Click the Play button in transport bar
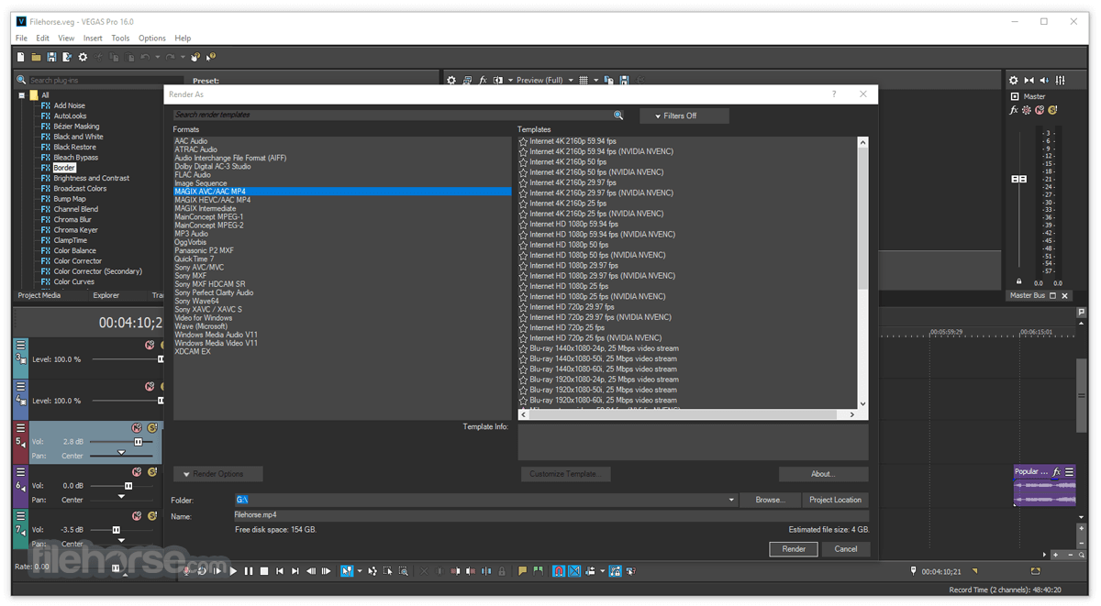 [233, 571]
